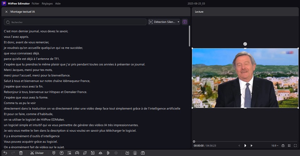Open the Détection Silen... dropdown
The height and width of the screenshot is (156, 300).
click(x=164, y=22)
